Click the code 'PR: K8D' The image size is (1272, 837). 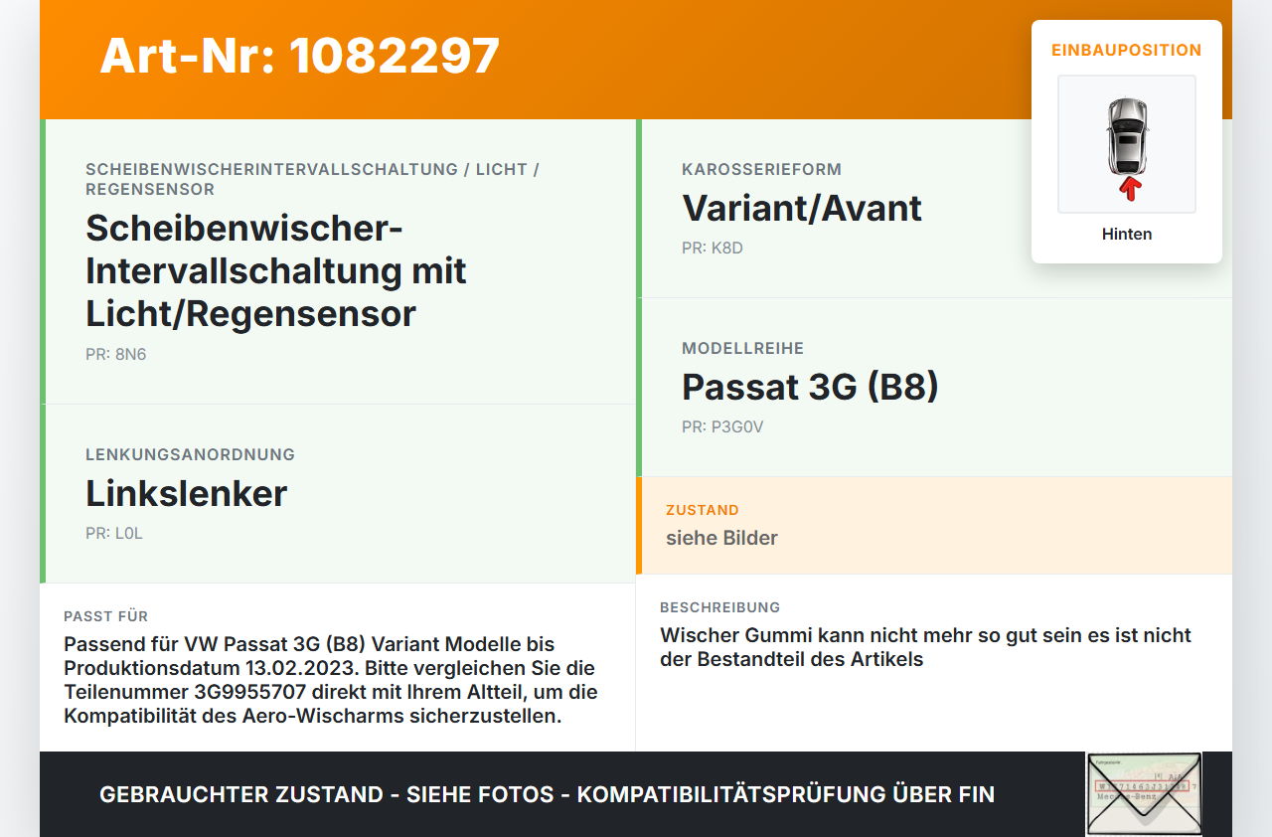[713, 248]
